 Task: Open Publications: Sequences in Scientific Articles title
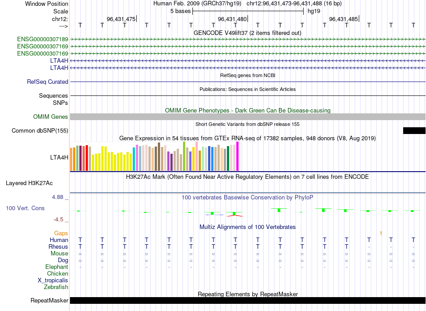[248, 89]
